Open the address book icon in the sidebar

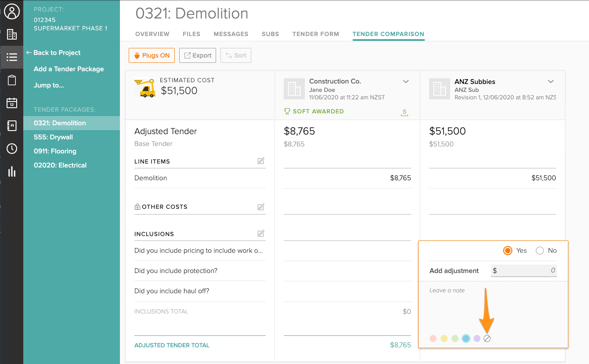tap(11, 126)
